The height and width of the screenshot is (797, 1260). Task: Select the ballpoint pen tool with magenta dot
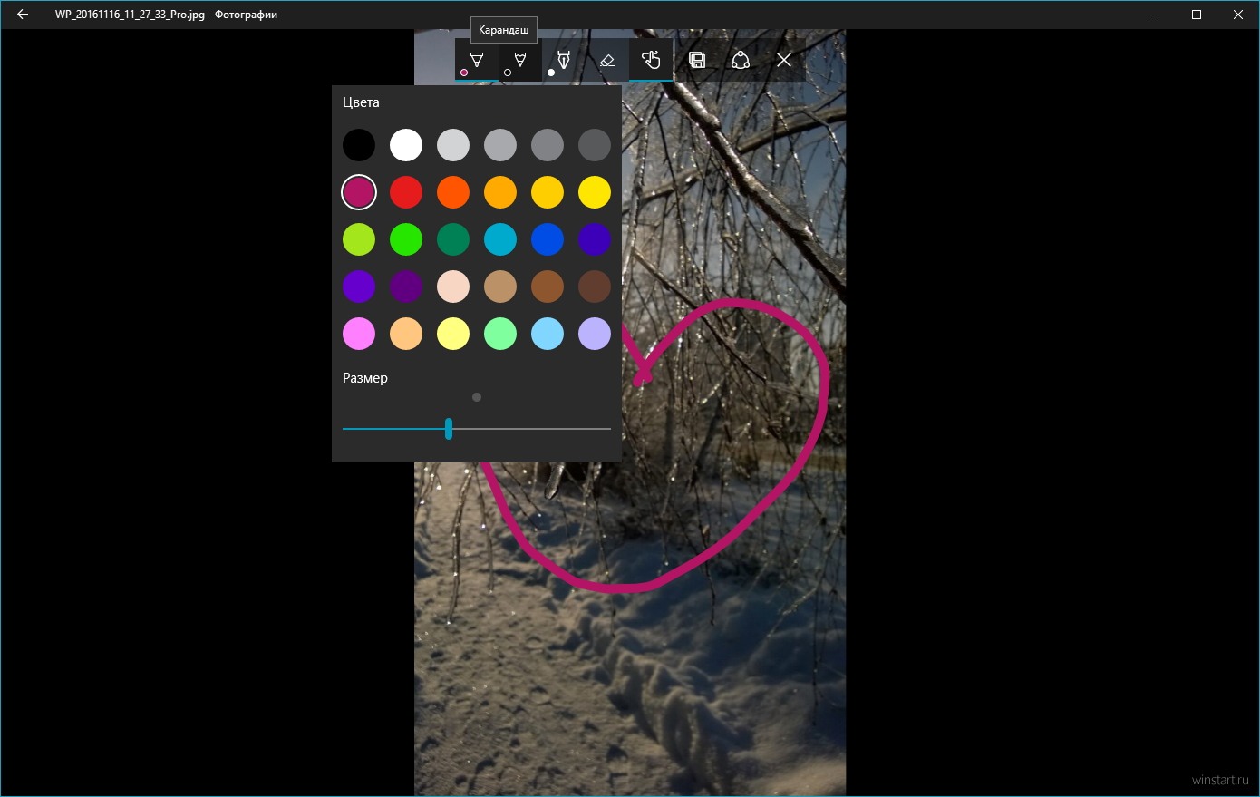click(476, 60)
